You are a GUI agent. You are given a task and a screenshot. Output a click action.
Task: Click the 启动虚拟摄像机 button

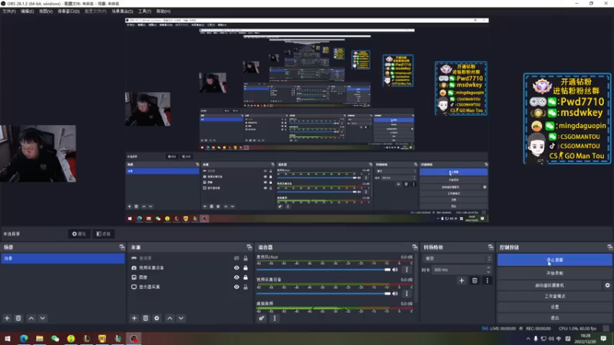pos(550,285)
